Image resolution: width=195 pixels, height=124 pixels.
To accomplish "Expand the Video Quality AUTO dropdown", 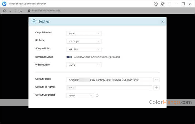I will [84, 65].
